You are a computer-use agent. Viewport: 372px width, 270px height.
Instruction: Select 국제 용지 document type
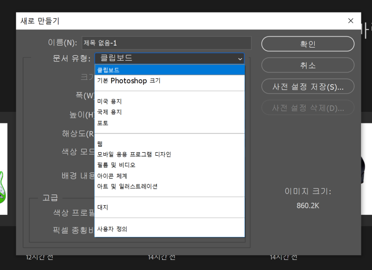pyautogui.click(x=169, y=112)
